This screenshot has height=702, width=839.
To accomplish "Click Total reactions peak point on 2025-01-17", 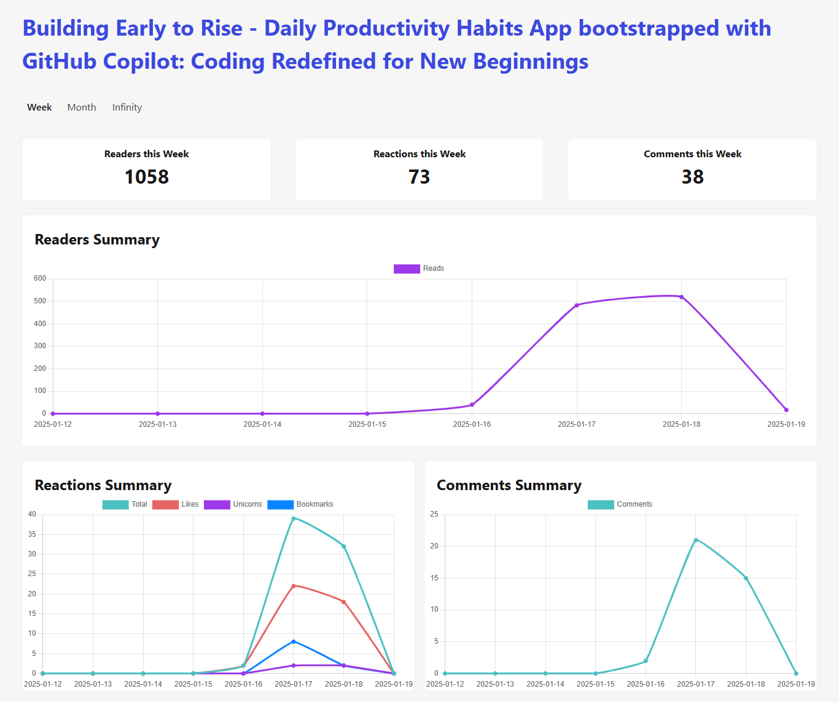I will point(294,518).
